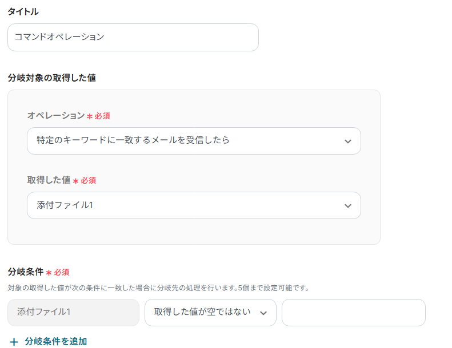
Task: Open the 取得した値 dropdown showing 添付ファイル1
Action: click(x=183, y=205)
